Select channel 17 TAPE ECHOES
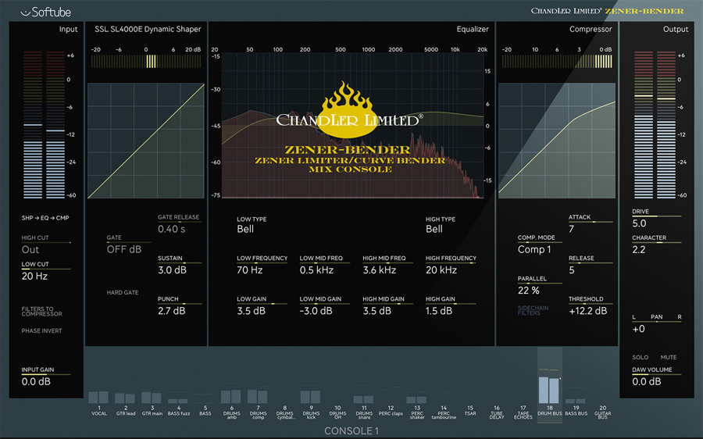This screenshot has height=439, width=703. coord(523,412)
